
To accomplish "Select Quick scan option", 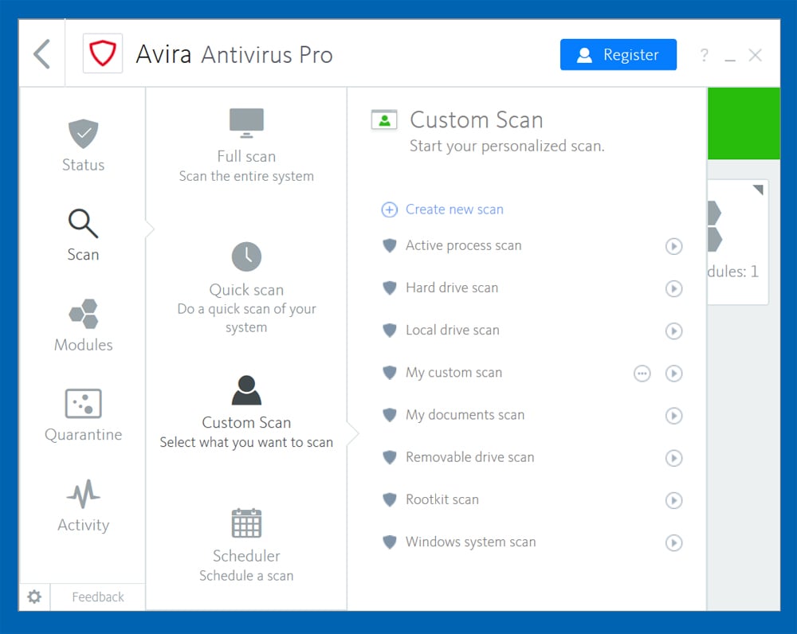I will [246, 288].
